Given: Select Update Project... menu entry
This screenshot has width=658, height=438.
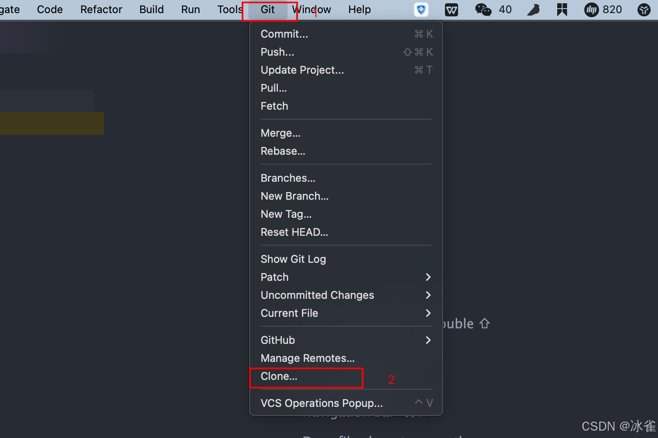Looking at the screenshot, I should 346,70.
